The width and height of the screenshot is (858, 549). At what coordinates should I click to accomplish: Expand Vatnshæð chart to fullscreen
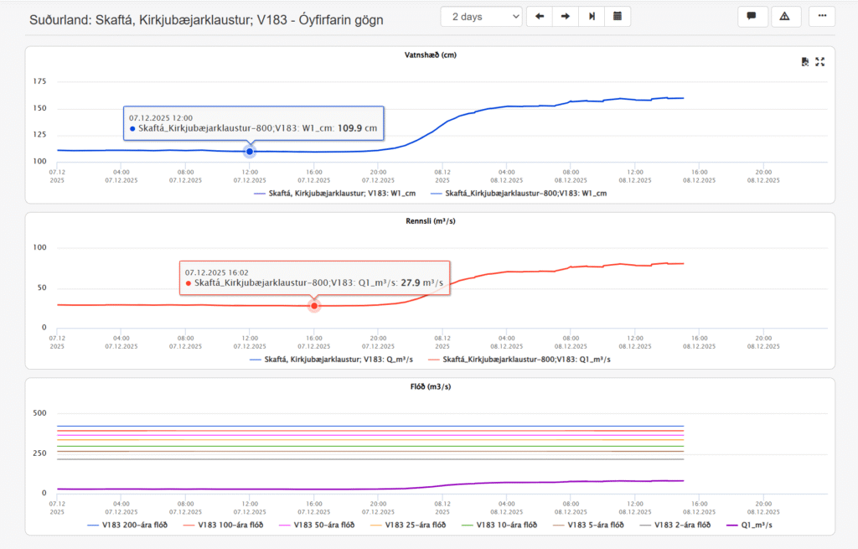tap(820, 61)
